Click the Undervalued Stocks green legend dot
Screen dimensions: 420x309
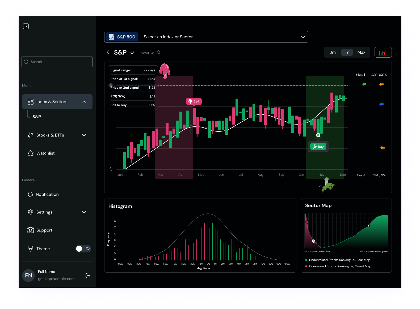pos(306,260)
